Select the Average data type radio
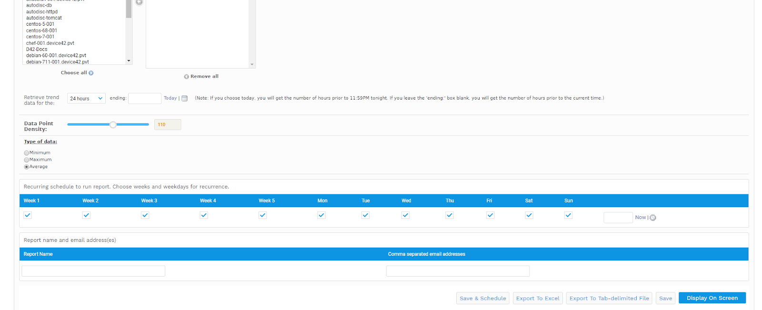 [x=27, y=167]
